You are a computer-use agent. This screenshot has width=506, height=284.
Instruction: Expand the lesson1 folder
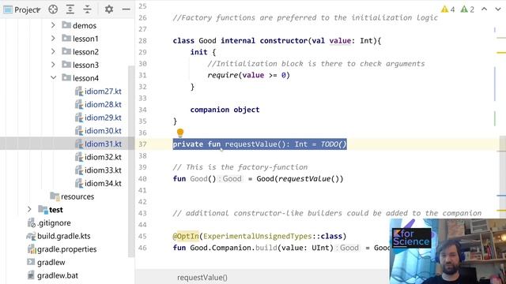pyautogui.click(x=53, y=39)
